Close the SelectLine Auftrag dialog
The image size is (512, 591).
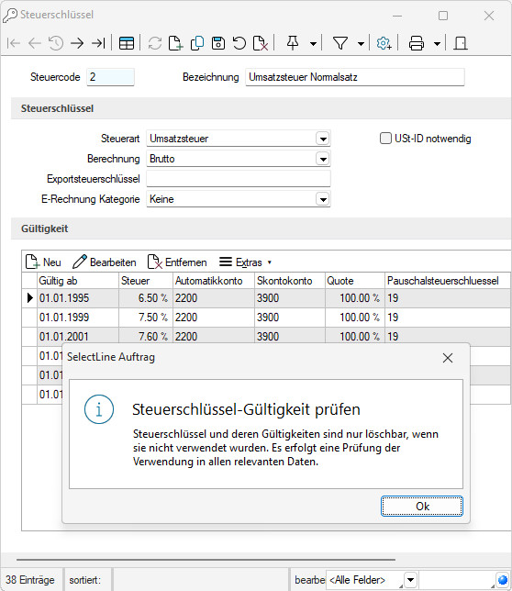coord(448,358)
